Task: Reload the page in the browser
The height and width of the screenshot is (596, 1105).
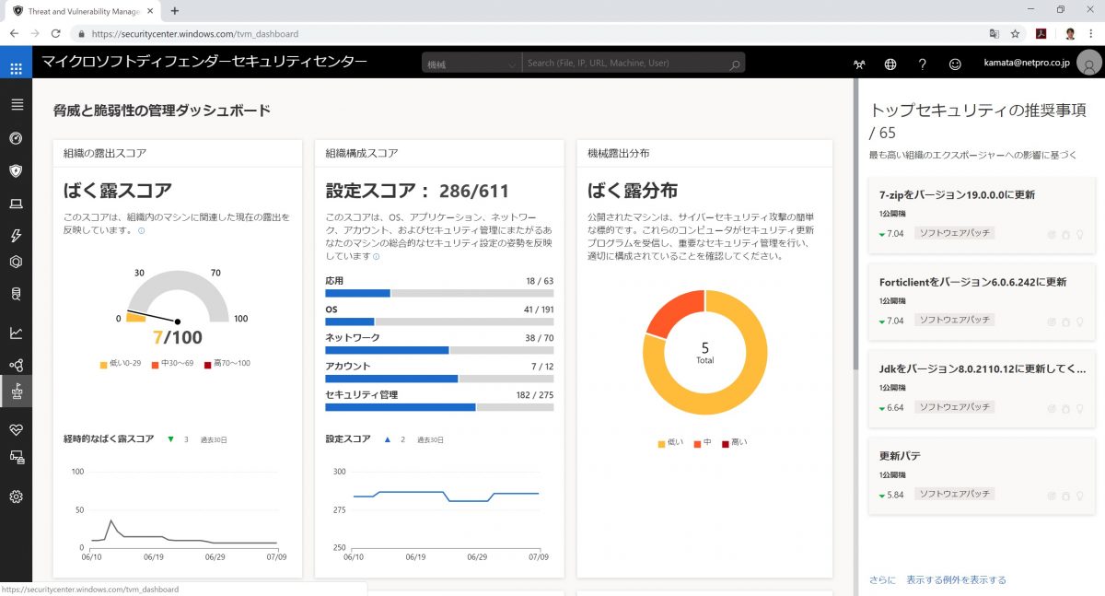Action: 55,33
